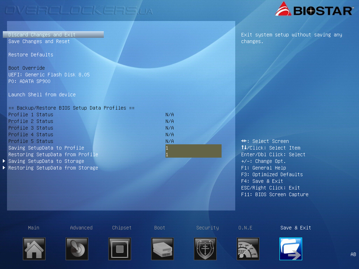Screen dimensions: 359x269
Task: Click Profile 2 Status row
Action: [91, 121]
